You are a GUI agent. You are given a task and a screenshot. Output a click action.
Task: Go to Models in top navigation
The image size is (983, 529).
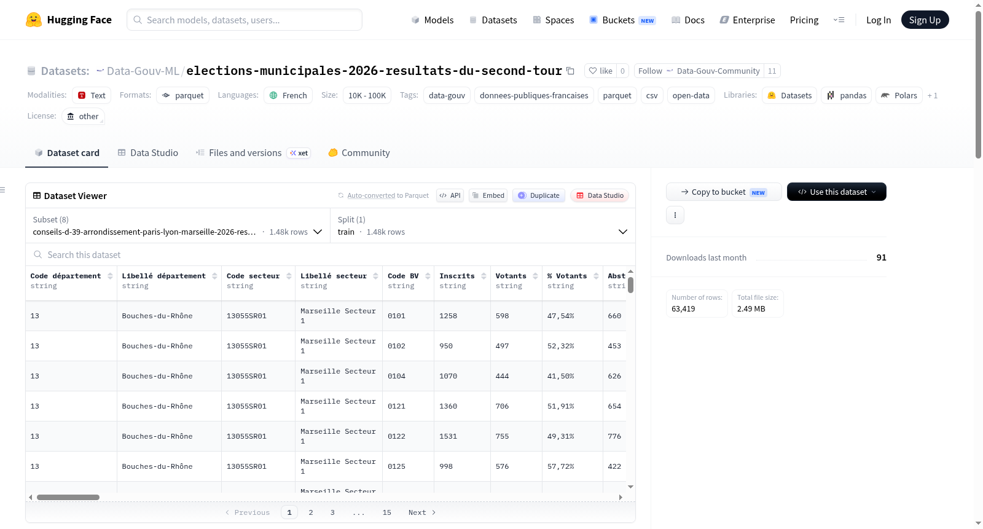433,20
